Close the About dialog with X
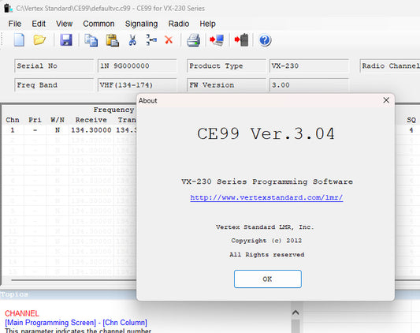Viewport: 420px width, 333px height. 386,100
